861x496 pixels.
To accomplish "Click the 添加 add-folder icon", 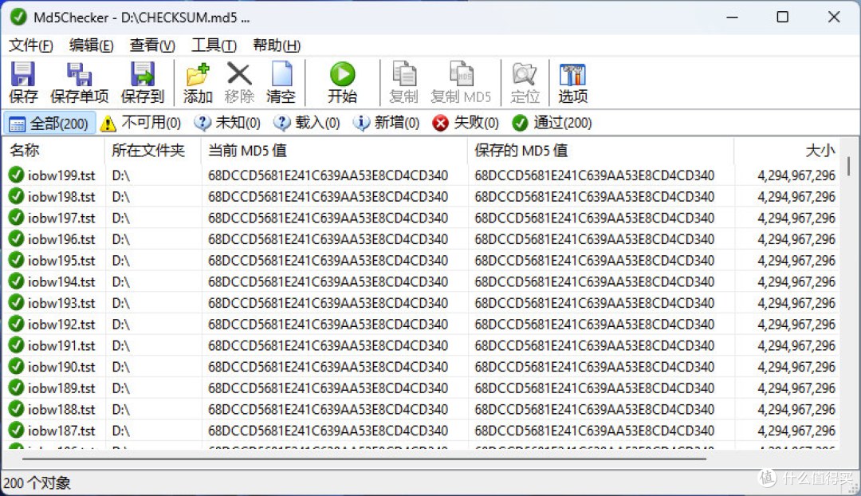I will [x=198, y=74].
